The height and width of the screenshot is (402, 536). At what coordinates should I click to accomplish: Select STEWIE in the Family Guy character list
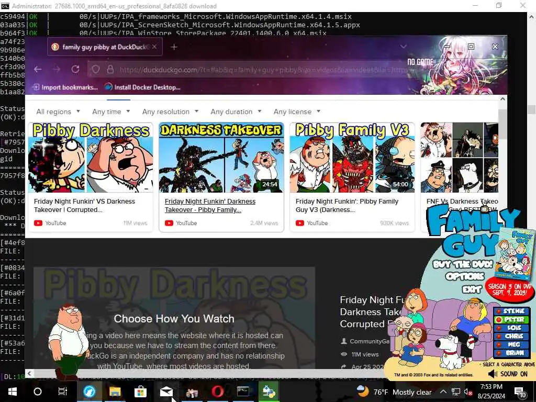pos(511,311)
